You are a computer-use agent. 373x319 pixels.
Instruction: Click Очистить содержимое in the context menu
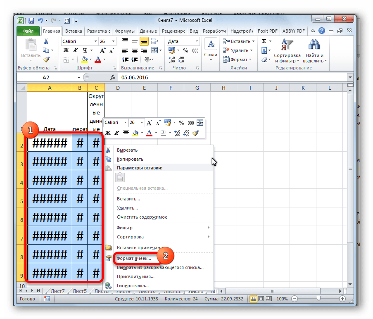142,217
